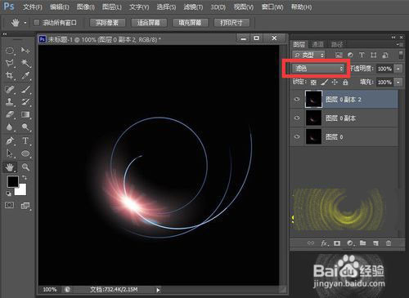409x298 pixels.
Task: Filter layers for pixel layers
Action: coord(339,56)
